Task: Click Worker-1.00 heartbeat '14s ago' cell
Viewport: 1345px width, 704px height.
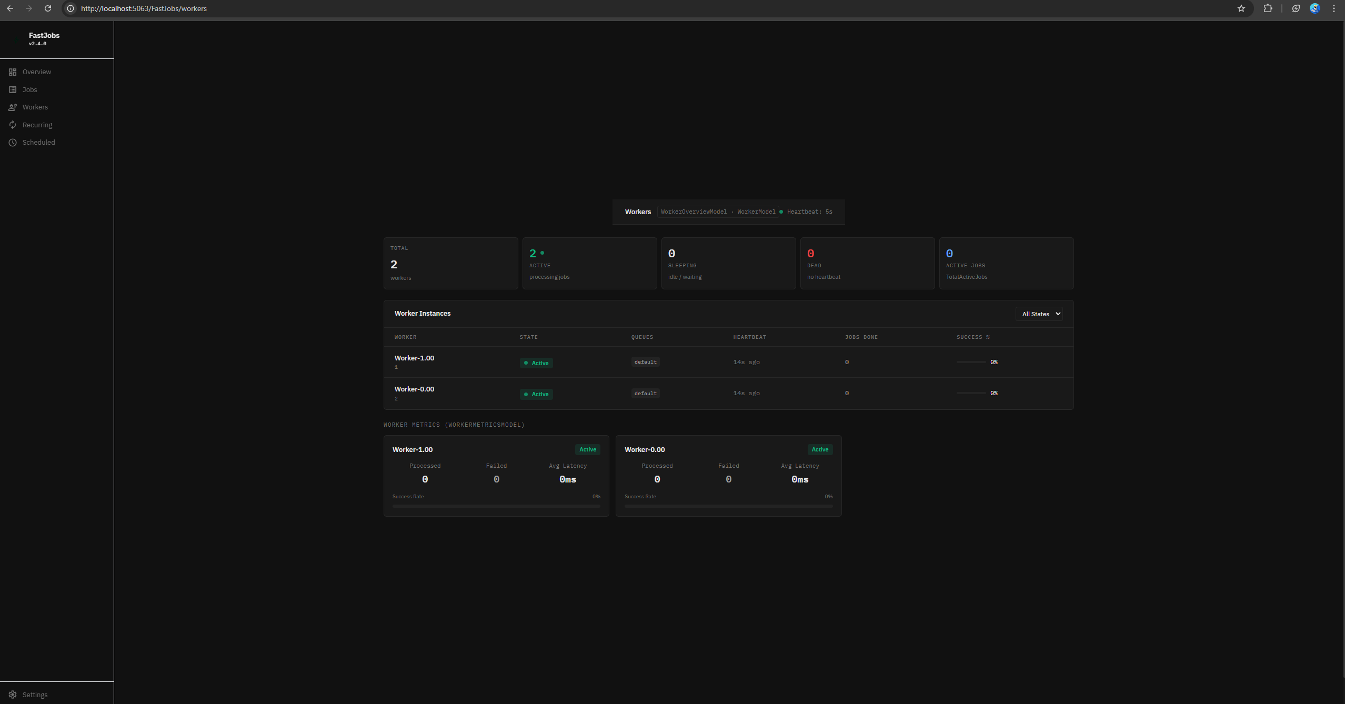Action: click(746, 362)
